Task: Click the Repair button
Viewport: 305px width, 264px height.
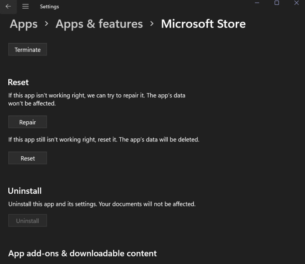Action: click(x=27, y=122)
